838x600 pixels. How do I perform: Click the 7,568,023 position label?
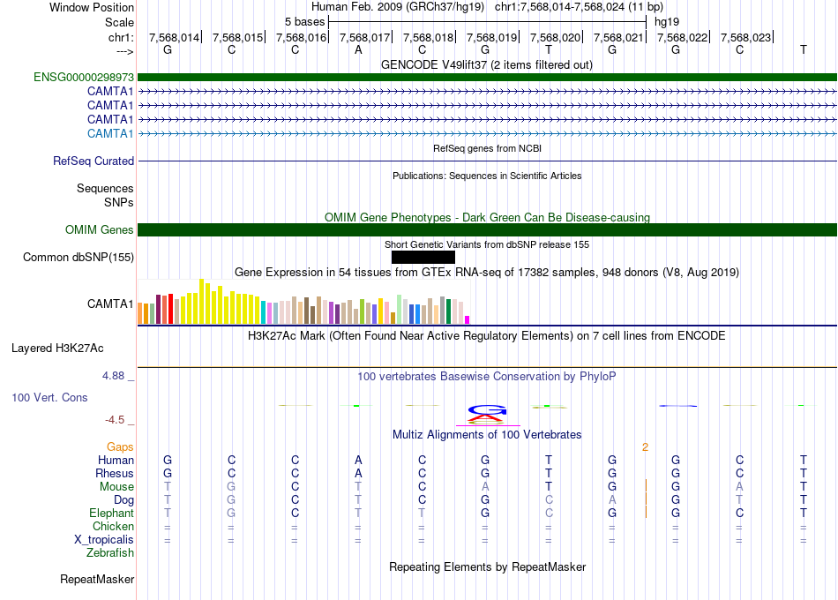(746, 37)
